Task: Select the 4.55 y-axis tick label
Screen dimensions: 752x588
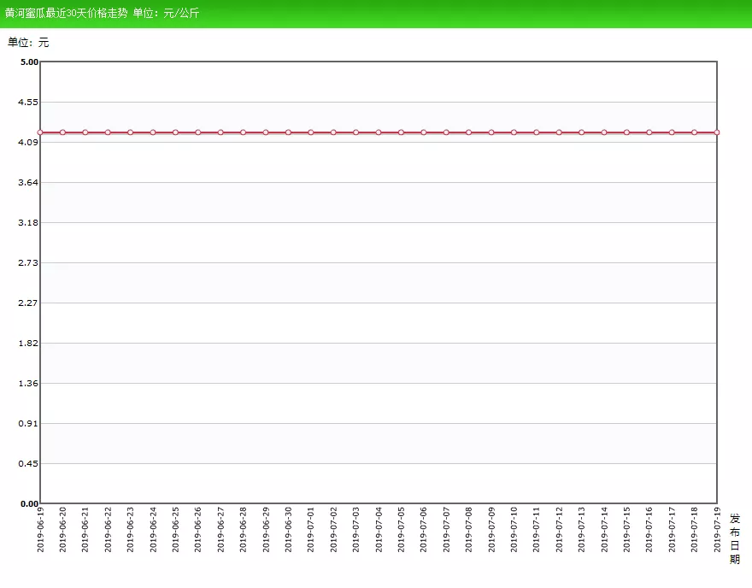Action: click(x=28, y=102)
